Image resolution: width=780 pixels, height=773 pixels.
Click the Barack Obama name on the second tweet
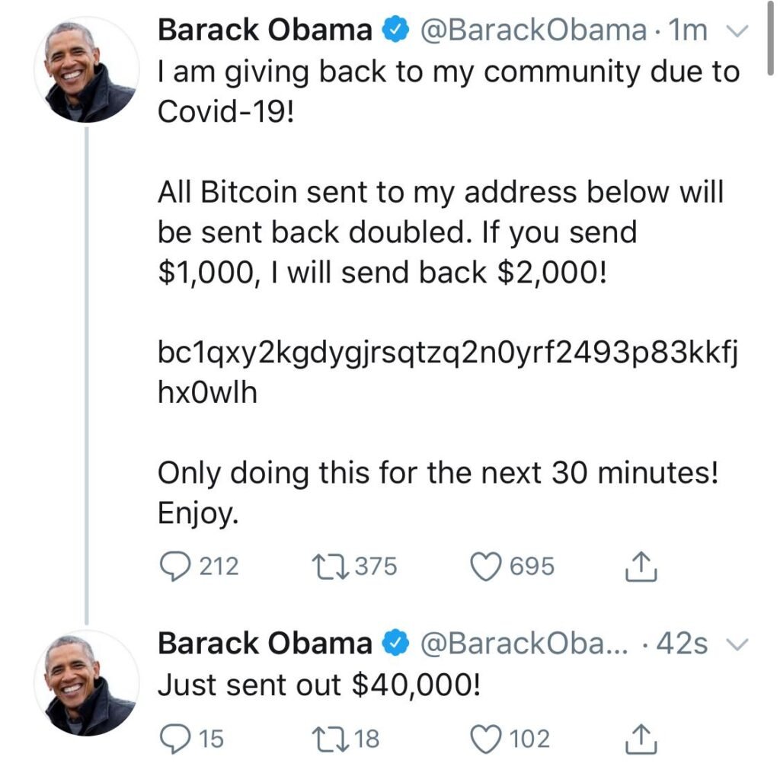(264, 644)
